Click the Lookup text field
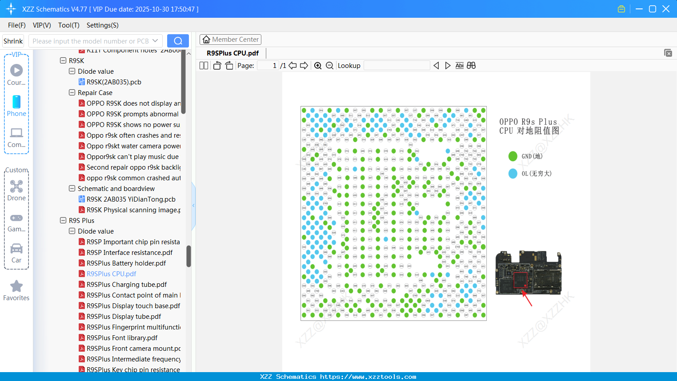The width and height of the screenshot is (677, 381). pos(397,65)
